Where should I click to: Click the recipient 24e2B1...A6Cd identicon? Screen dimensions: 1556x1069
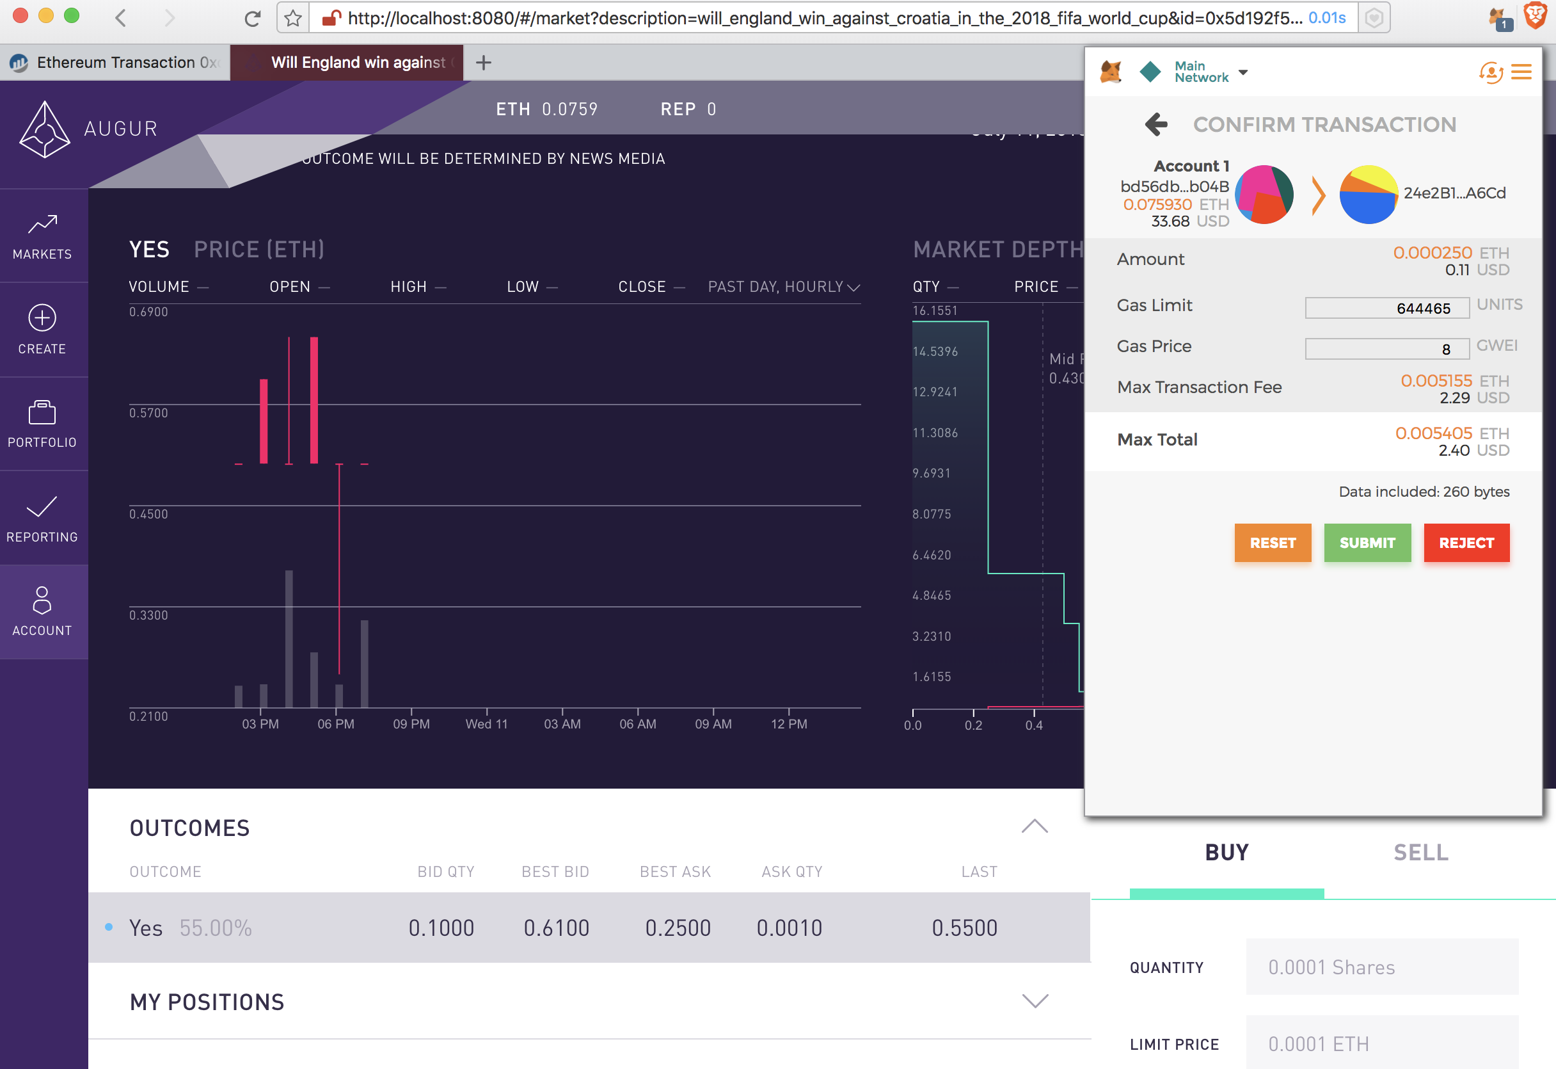click(x=1368, y=194)
